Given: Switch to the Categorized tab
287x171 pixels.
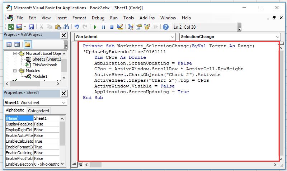Looking at the screenshot, I should click(38, 111).
